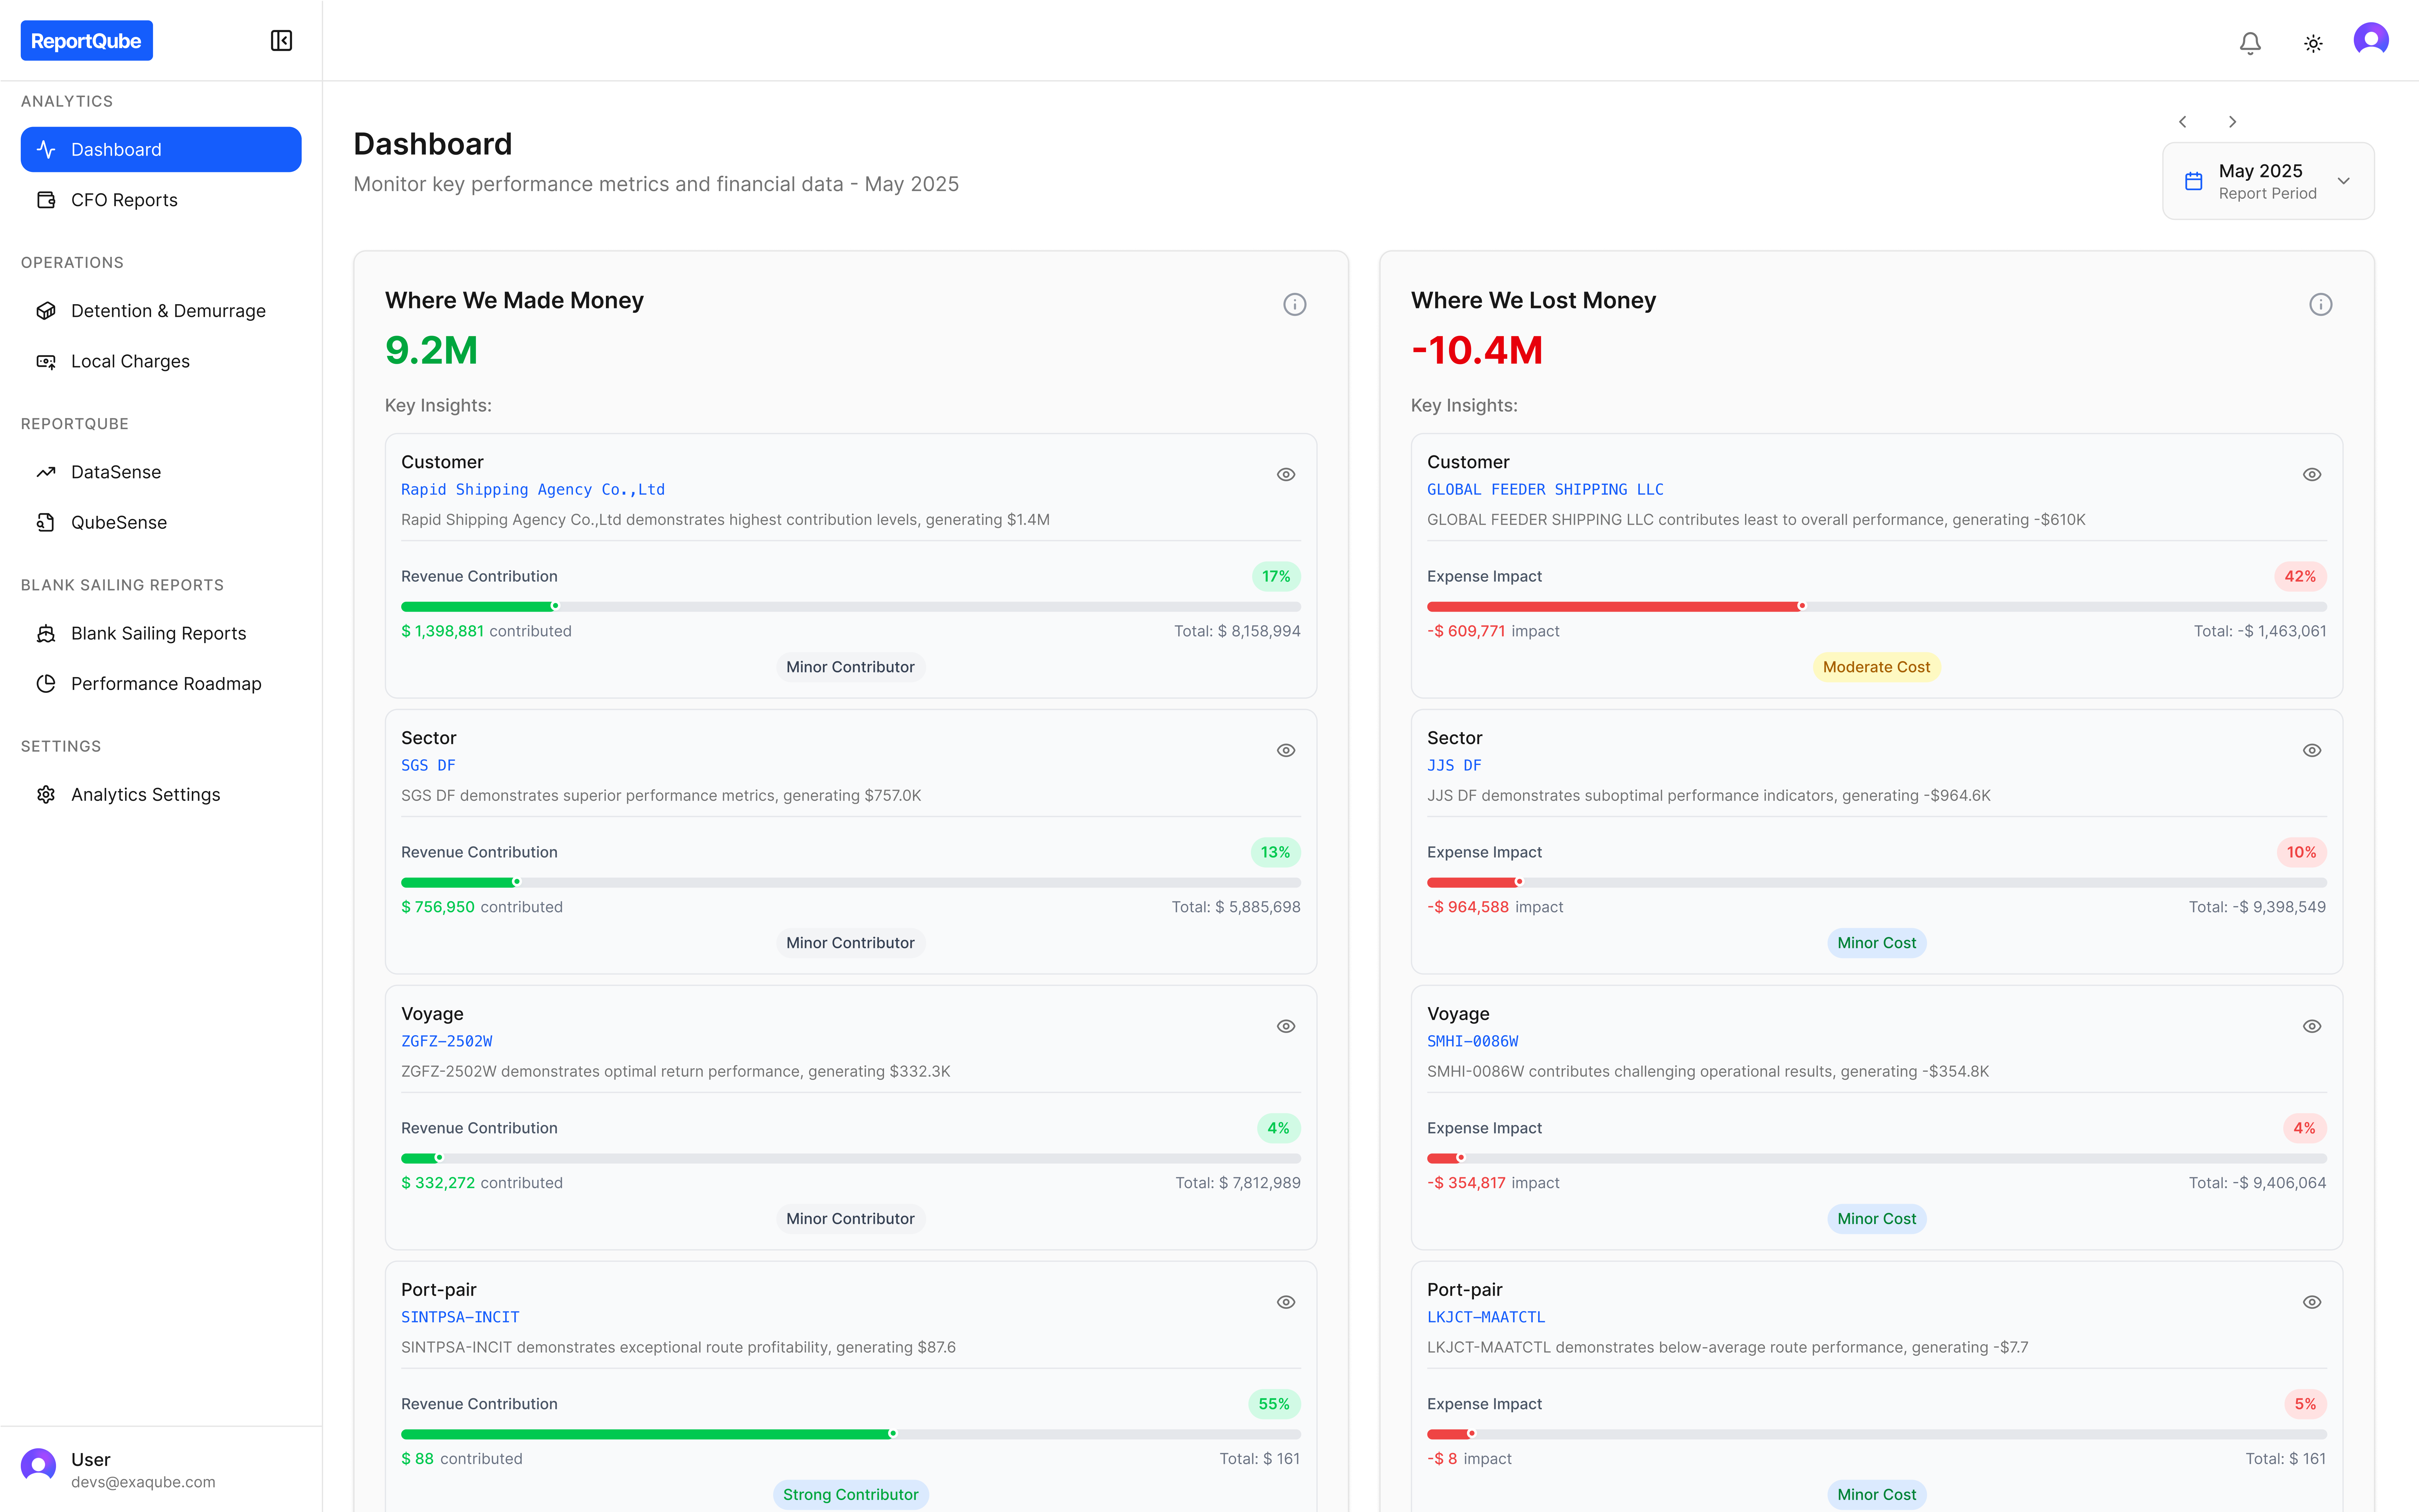Toggle visibility of JJS DF sector card
The height and width of the screenshot is (1512, 2419).
2312,750
